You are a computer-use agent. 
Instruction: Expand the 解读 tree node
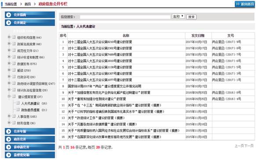point(9,70)
